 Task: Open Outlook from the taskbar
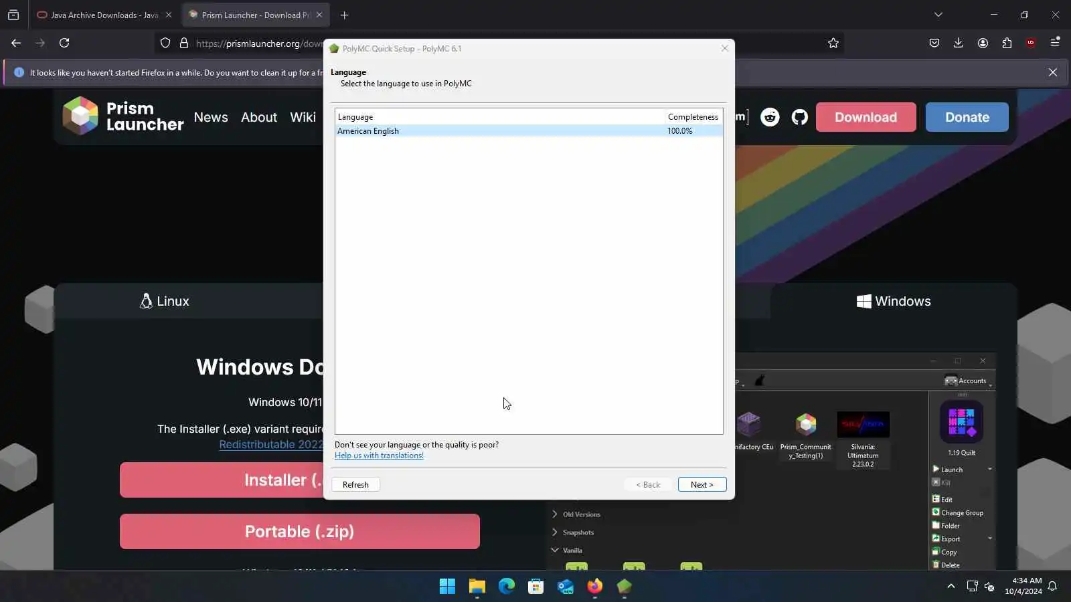565,587
